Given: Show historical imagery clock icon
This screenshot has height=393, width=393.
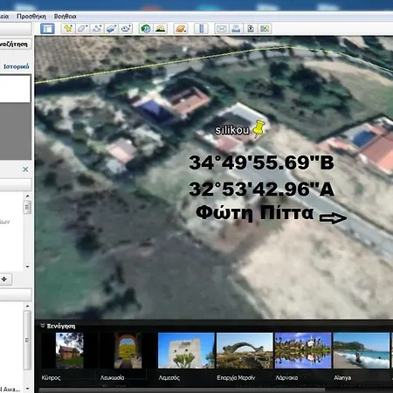Looking at the screenshot, I should pos(146,29).
